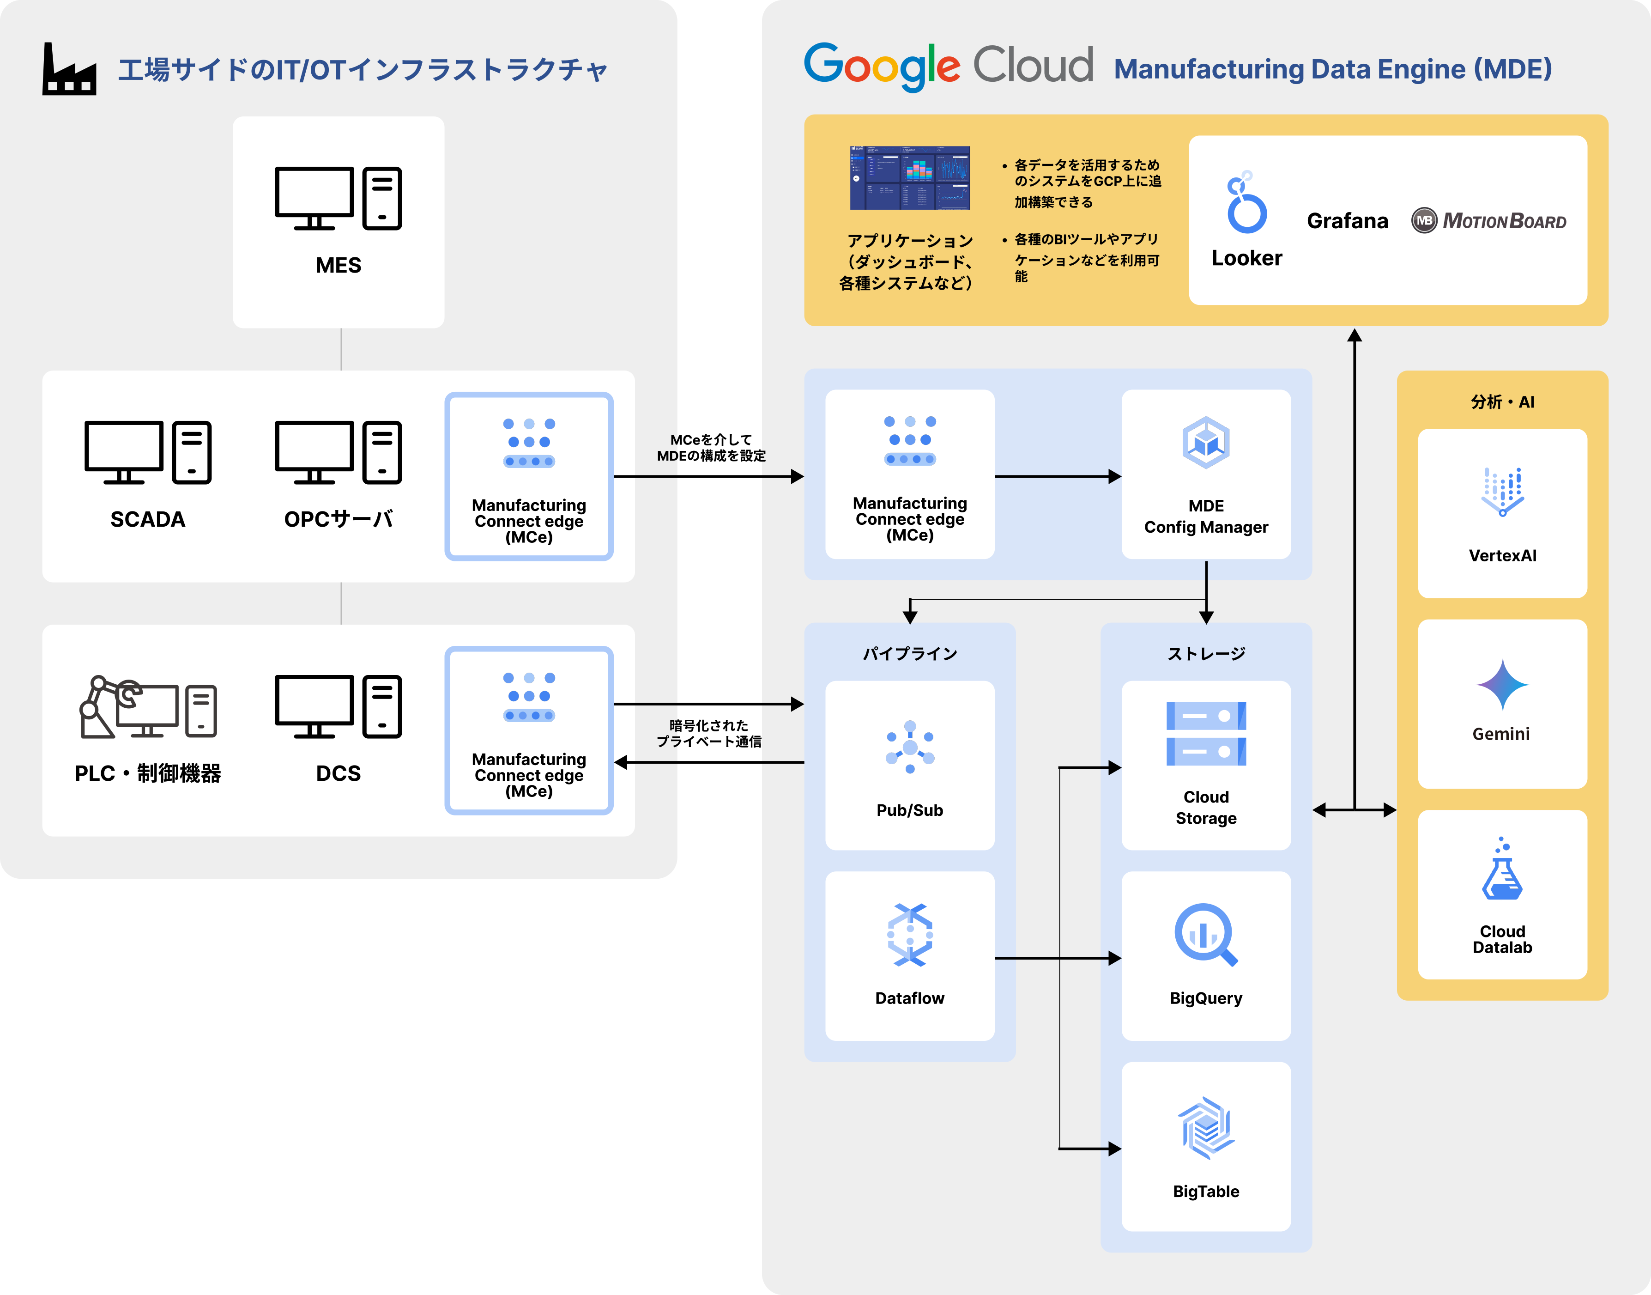The width and height of the screenshot is (1651, 1295).
Task: Click the Manufacturing Data Engine (MDE) title
Action: pos(1333,69)
